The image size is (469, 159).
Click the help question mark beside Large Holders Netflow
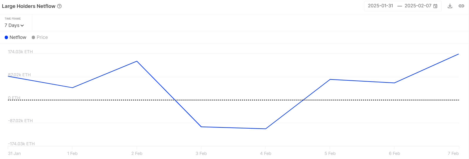tap(59, 6)
